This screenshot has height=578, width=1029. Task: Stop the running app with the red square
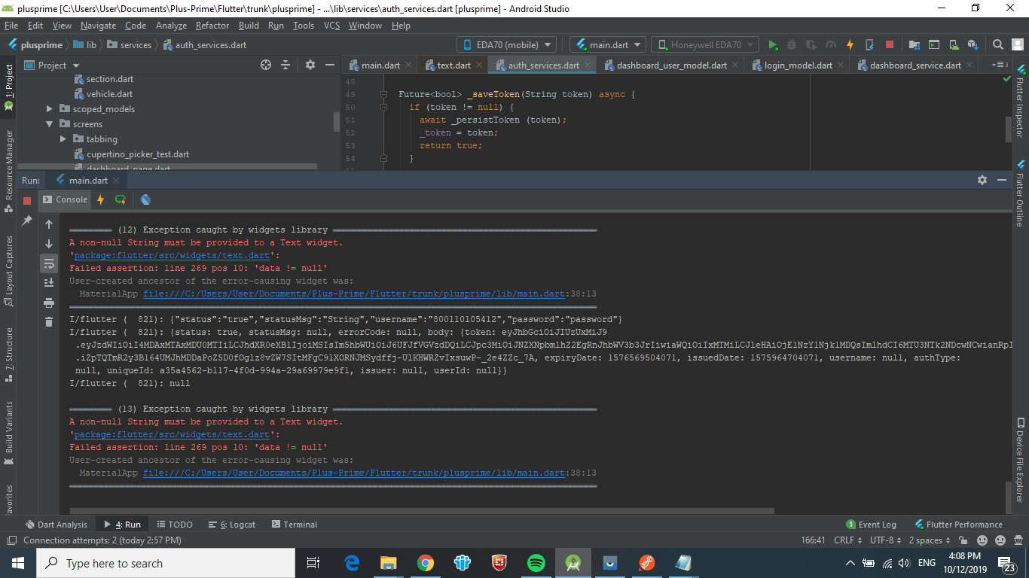[889, 44]
